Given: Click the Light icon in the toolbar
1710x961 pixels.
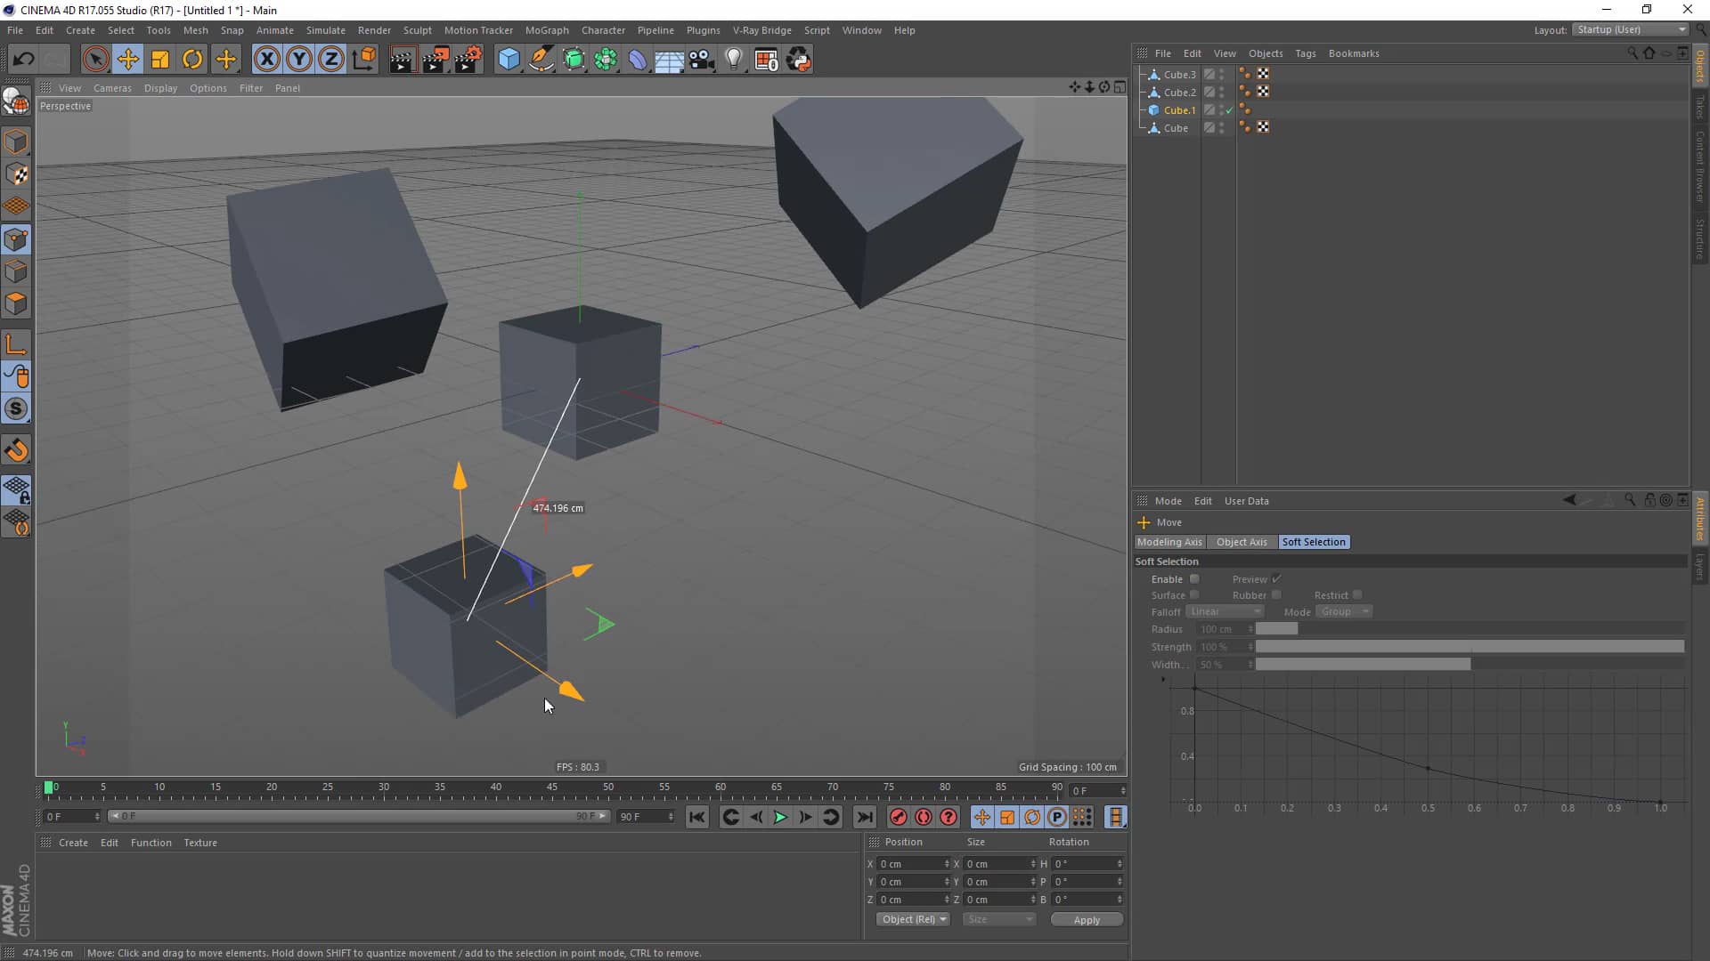Looking at the screenshot, I should tap(734, 59).
